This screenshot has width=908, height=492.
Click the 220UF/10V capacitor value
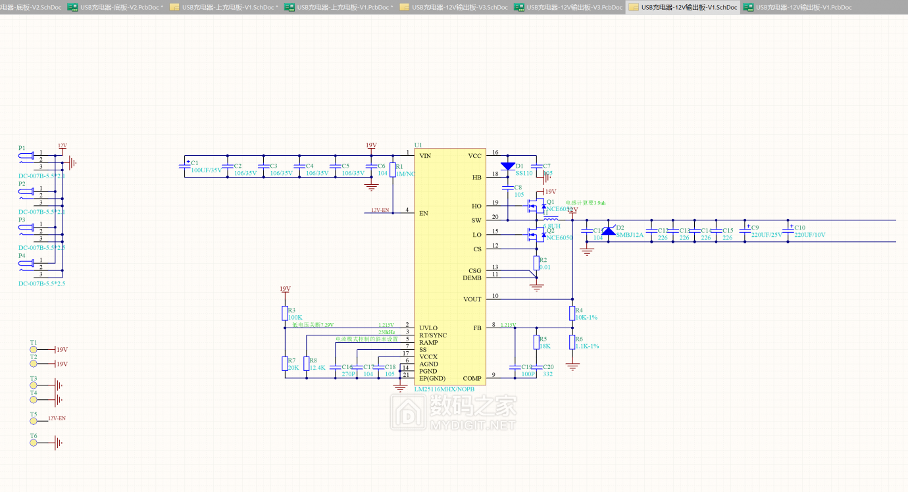click(x=810, y=235)
